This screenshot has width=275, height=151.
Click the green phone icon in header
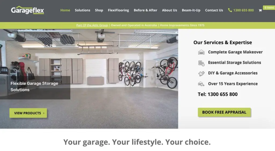[x=230, y=10]
